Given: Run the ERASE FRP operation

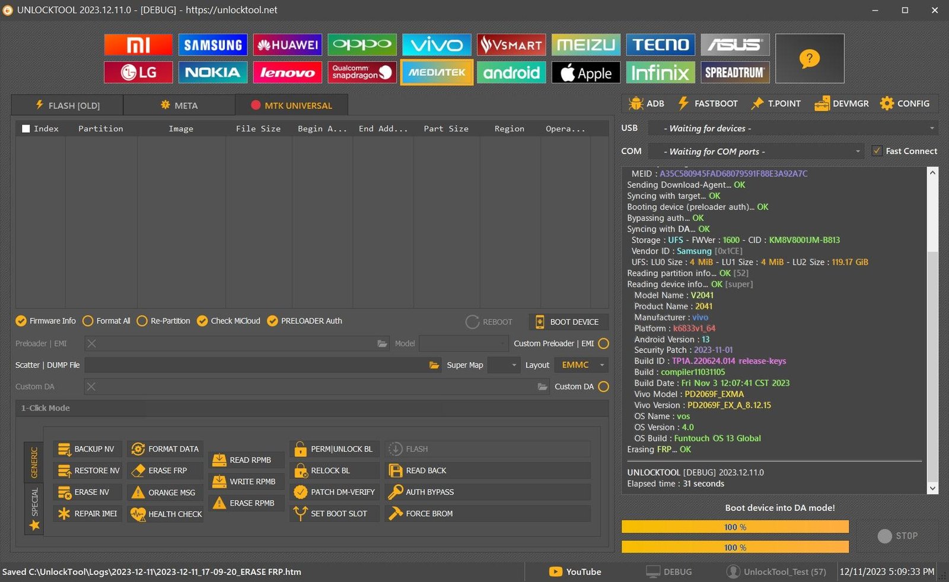Looking at the screenshot, I should pos(165,471).
